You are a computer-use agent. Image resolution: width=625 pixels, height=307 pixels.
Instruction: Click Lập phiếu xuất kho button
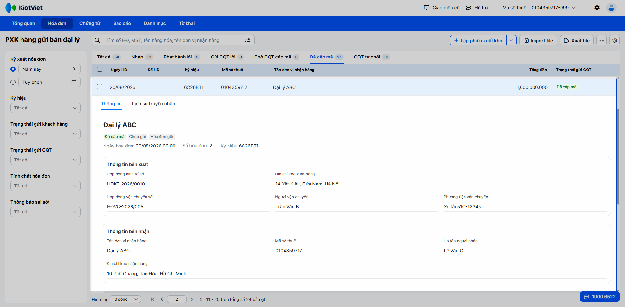(478, 40)
